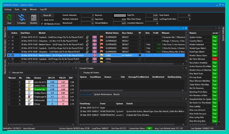Pin the Reason panel
229x134 pixels.
(x=219, y=28)
